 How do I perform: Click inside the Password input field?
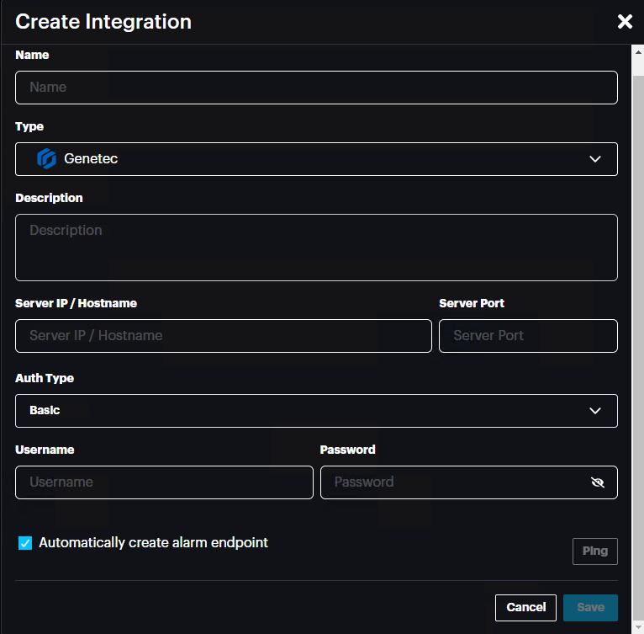[454, 482]
